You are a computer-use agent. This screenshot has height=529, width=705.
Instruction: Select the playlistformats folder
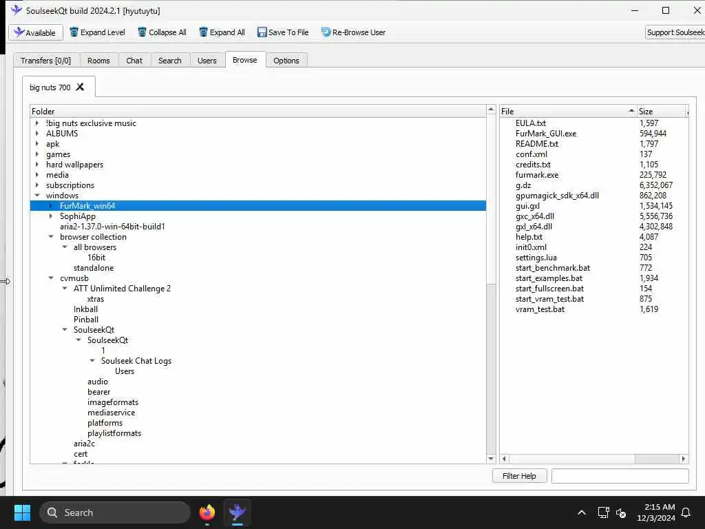pyautogui.click(x=114, y=433)
